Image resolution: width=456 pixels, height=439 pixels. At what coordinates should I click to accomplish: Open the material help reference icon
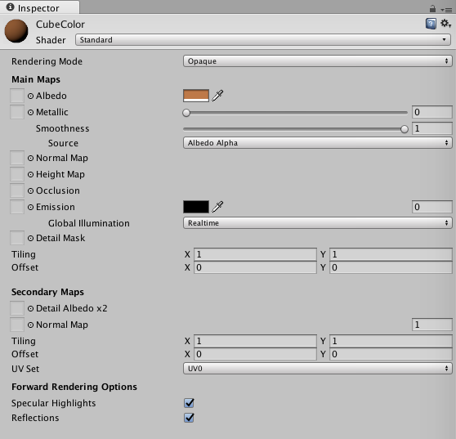431,24
